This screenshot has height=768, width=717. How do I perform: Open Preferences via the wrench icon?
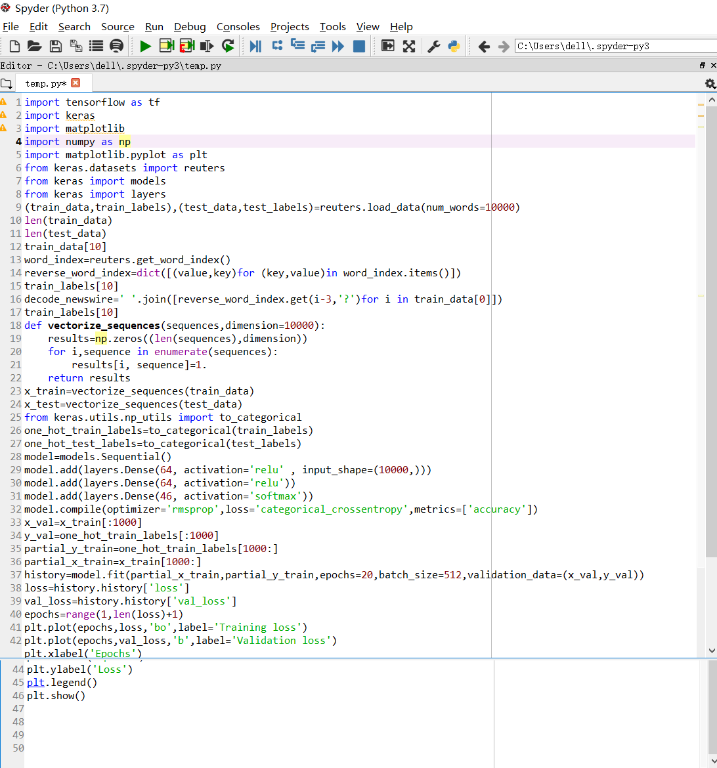pos(433,46)
